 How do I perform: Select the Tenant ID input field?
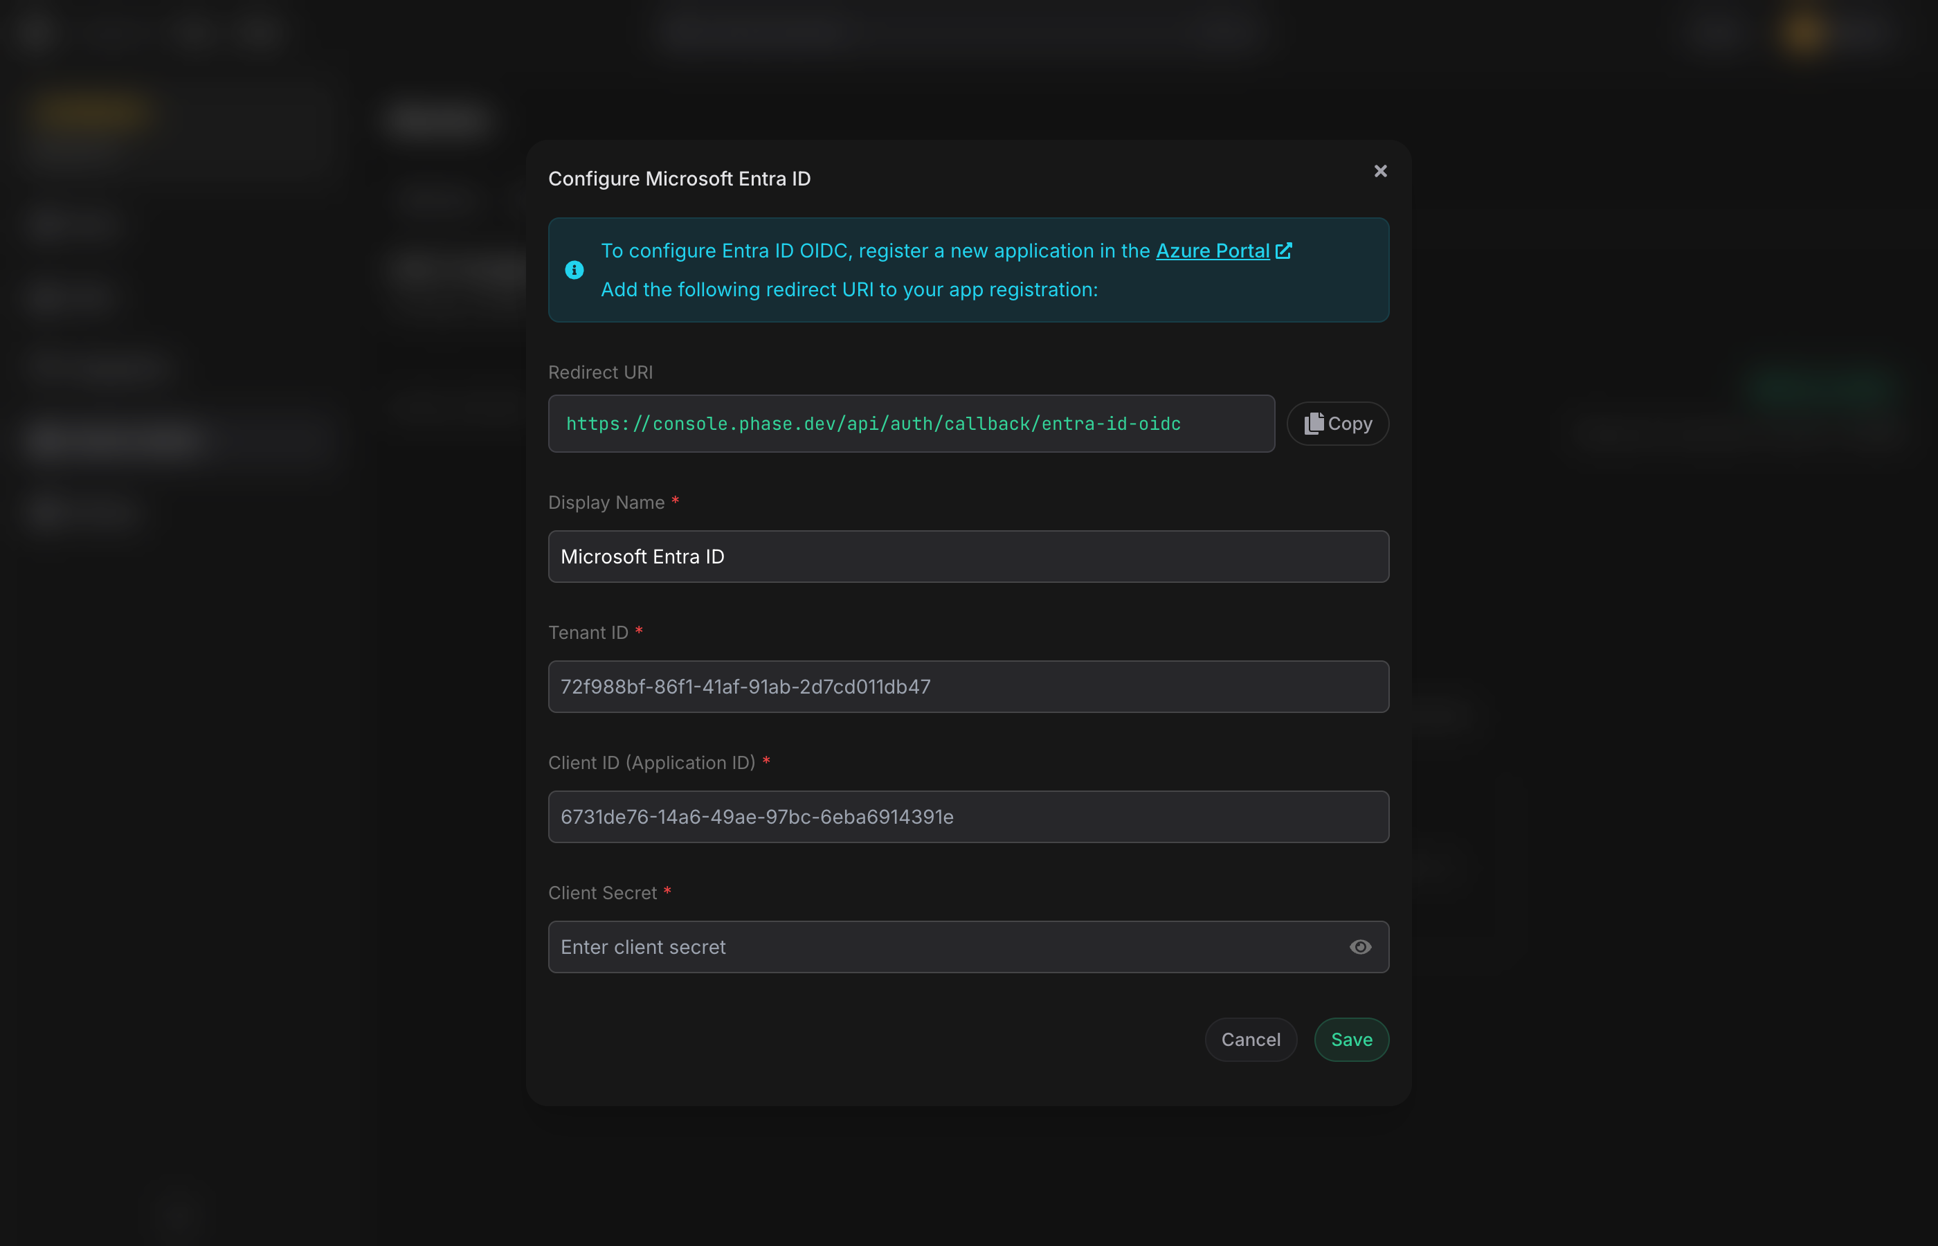[x=968, y=686]
